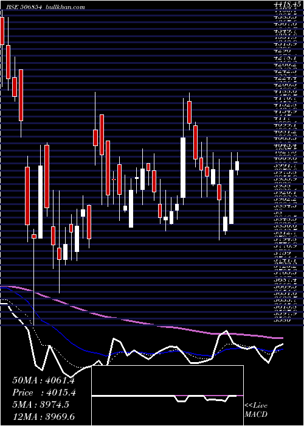Click the 12MA : 3969.6 readout
The height and width of the screenshot is (426, 304).
pos(43,416)
